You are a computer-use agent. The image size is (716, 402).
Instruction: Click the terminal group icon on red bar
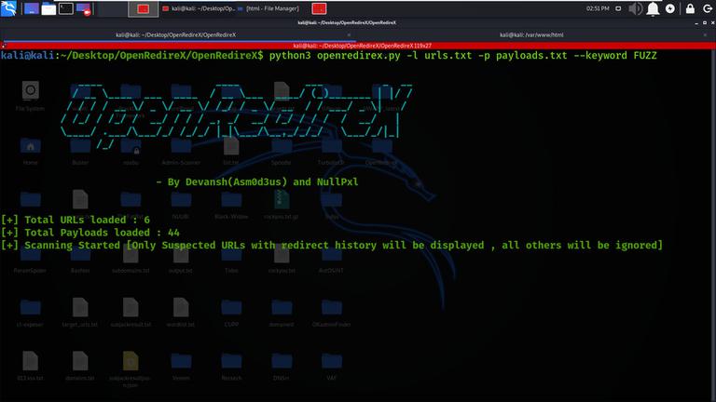4,46
